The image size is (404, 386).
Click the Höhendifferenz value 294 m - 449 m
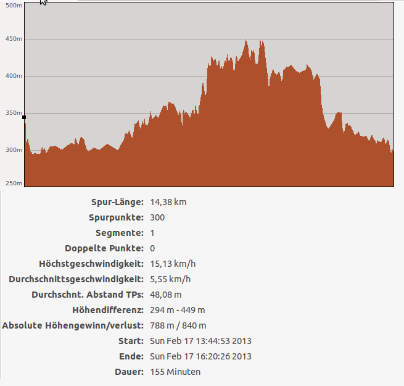point(178,310)
